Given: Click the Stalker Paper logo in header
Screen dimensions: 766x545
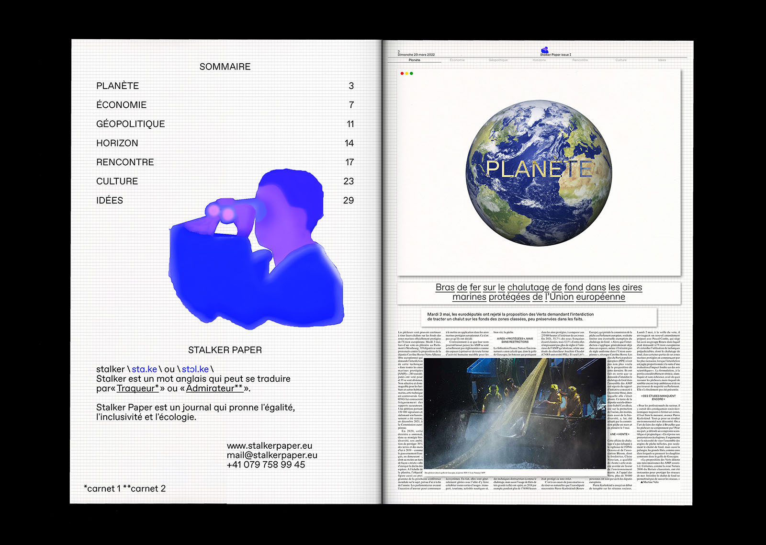Looking at the screenshot, I should coord(544,50).
